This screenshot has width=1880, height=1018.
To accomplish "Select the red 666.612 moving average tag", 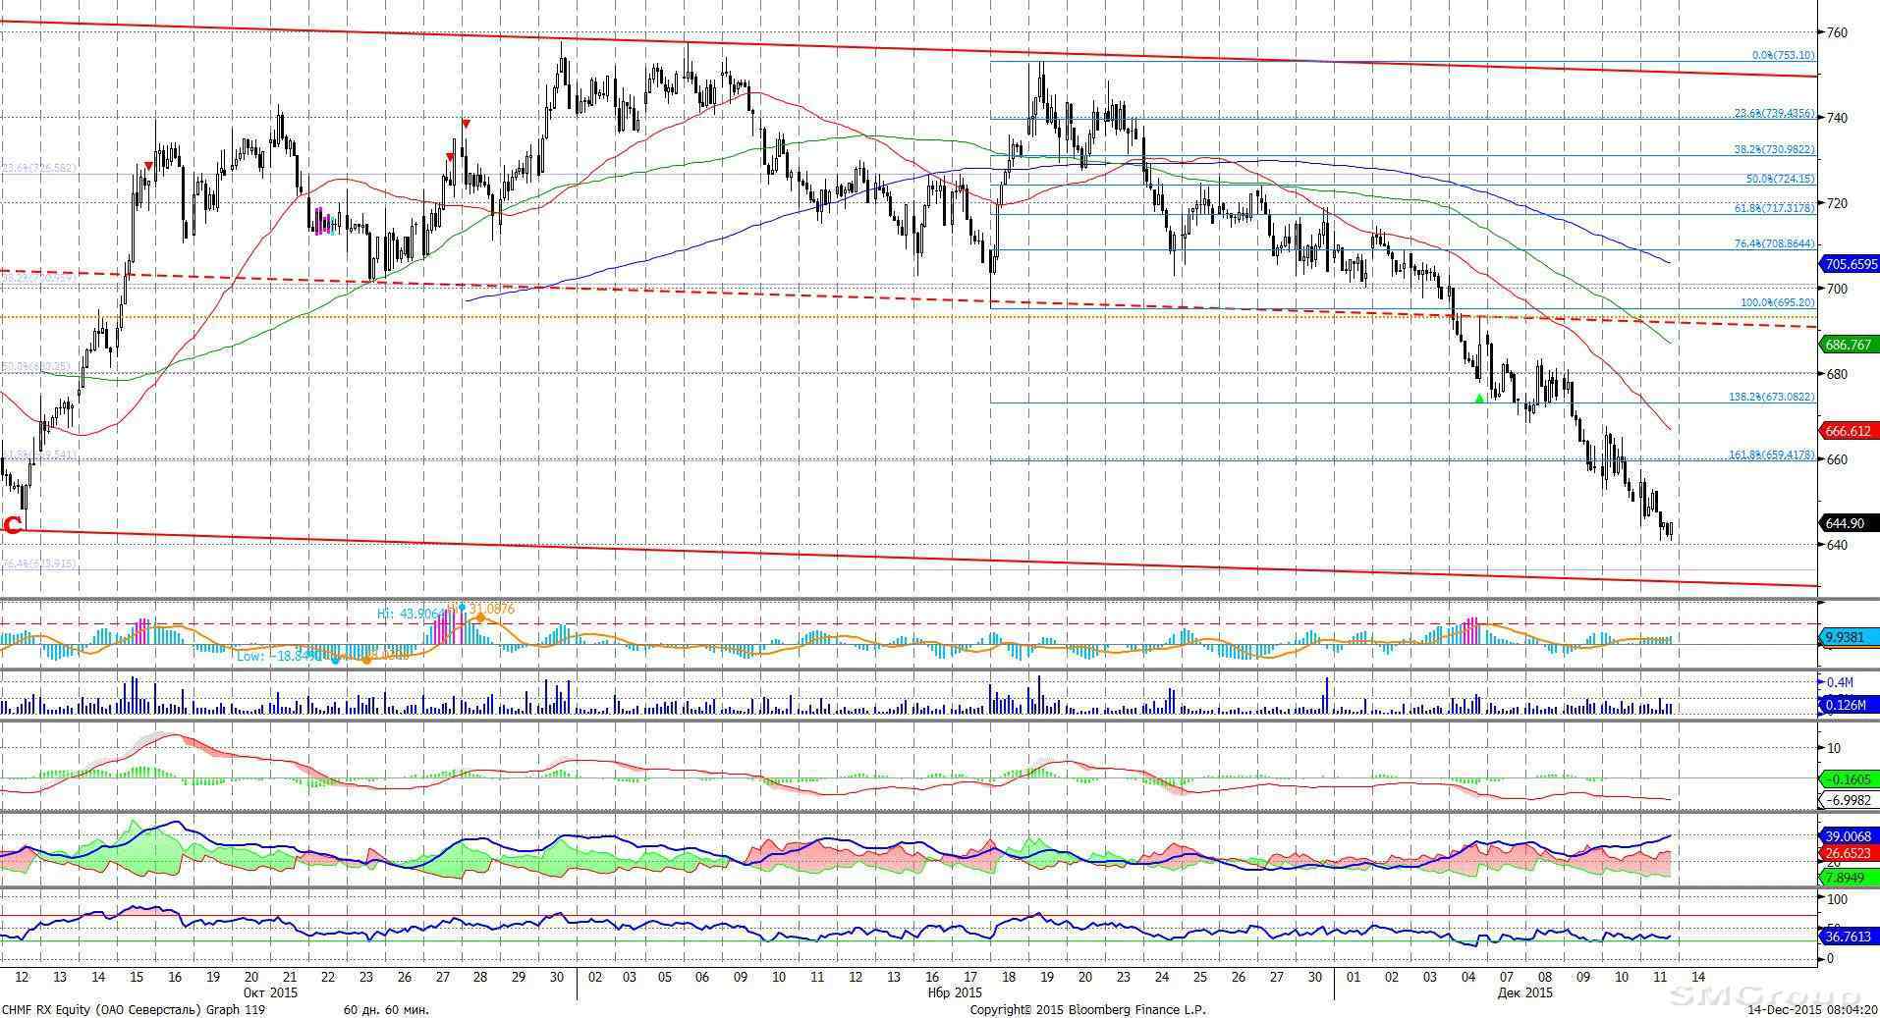I will (1849, 431).
